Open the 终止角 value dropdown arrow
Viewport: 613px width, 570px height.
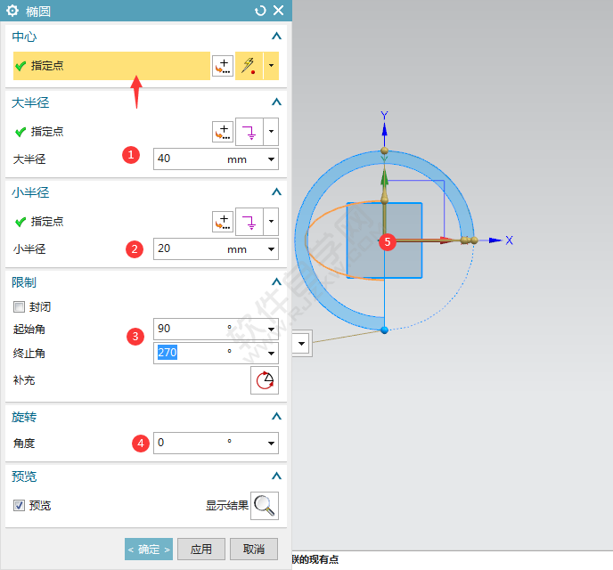click(x=270, y=354)
